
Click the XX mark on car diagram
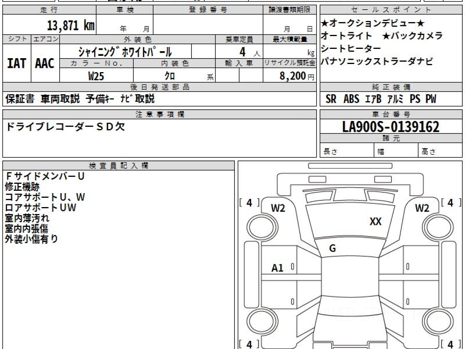pyautogui.click(x=375, y=221)
